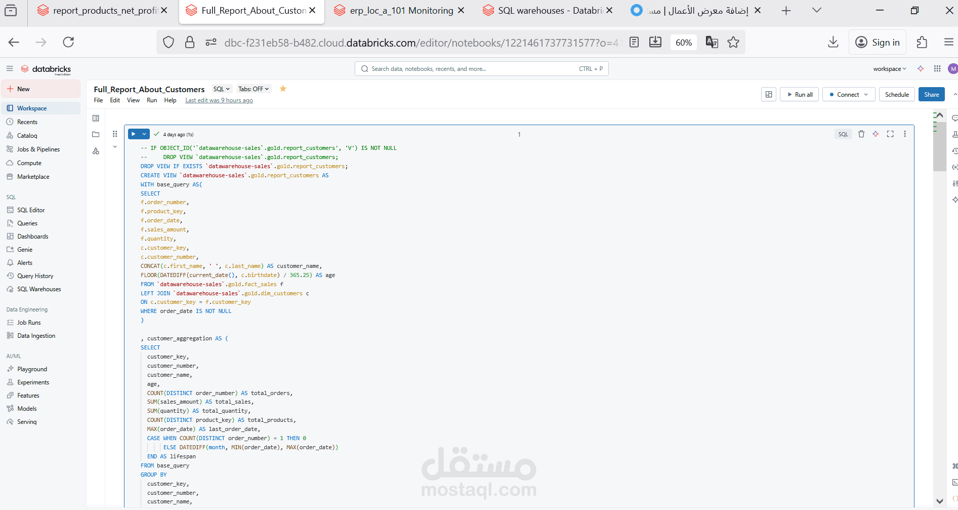Image resolution: width=958 pixels, height=510 pixels.
Task: Open the Tabs: OFF dropdown
Action: click(254, 89)
